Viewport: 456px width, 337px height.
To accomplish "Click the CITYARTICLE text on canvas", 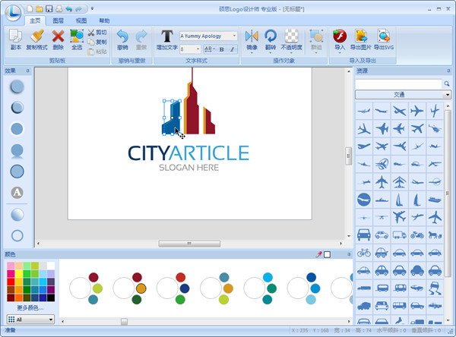I will pos(188,153).
